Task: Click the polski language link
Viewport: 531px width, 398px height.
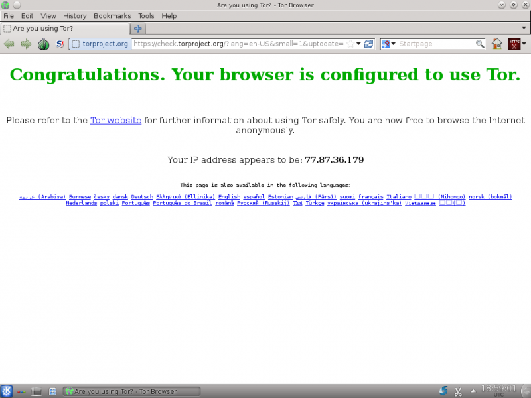Action: tap(110, 203)
